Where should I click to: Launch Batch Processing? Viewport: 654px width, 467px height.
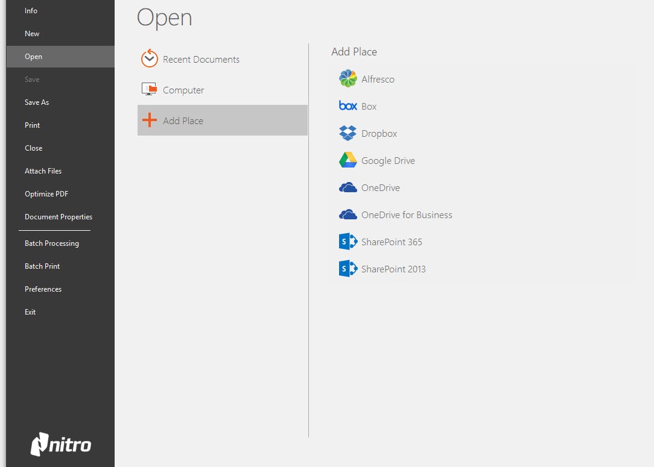tap(52, 243)
